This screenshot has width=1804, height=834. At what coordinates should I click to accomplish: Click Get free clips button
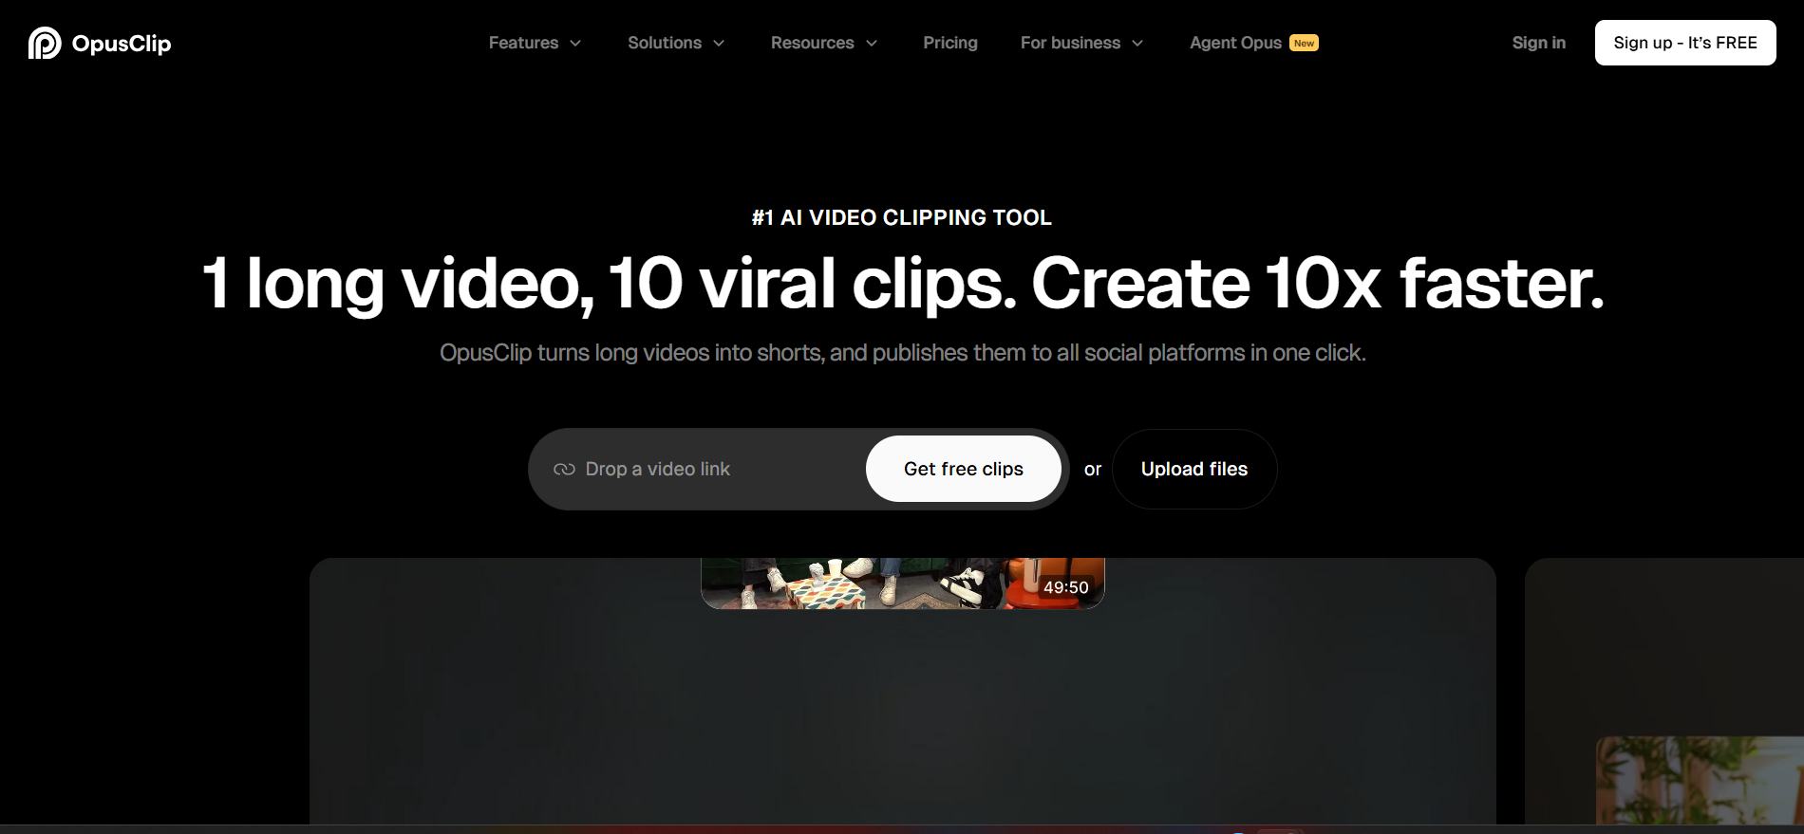pos(963,469)
